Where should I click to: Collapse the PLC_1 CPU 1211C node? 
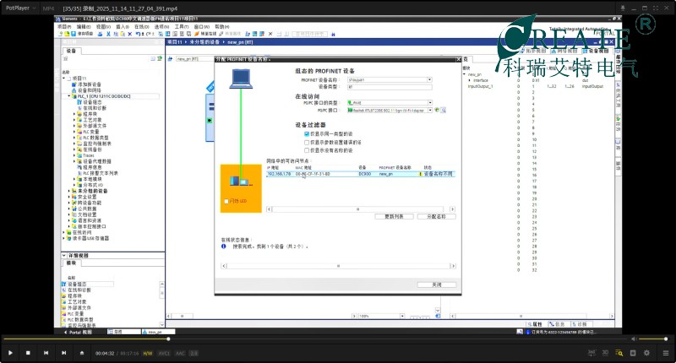[x=69, y=96]
